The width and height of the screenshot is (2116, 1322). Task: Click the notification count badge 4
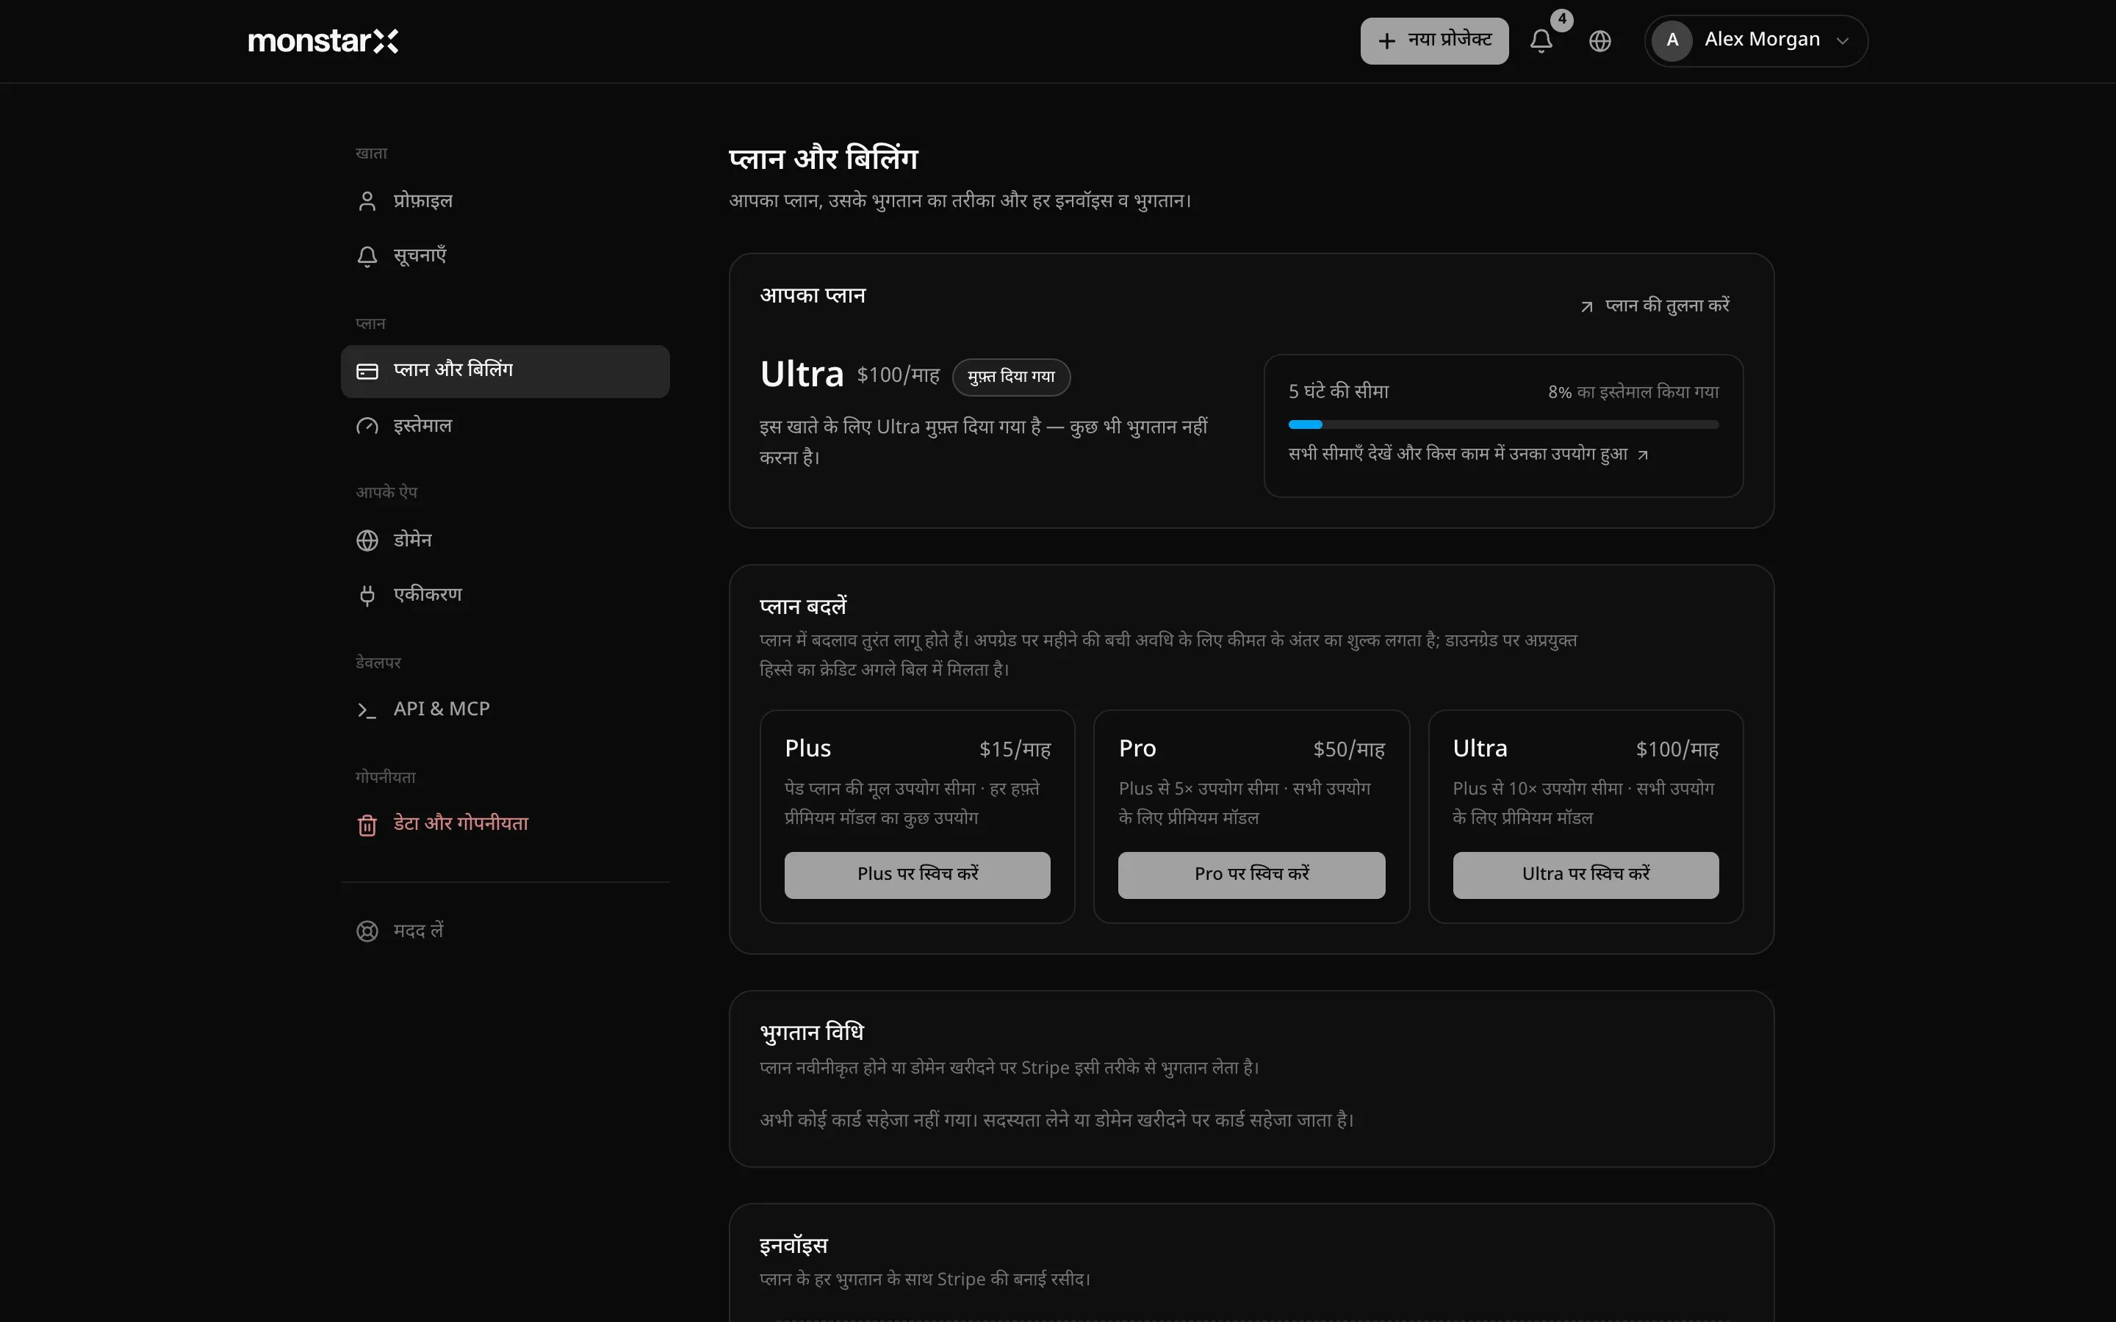(1561, 19)
